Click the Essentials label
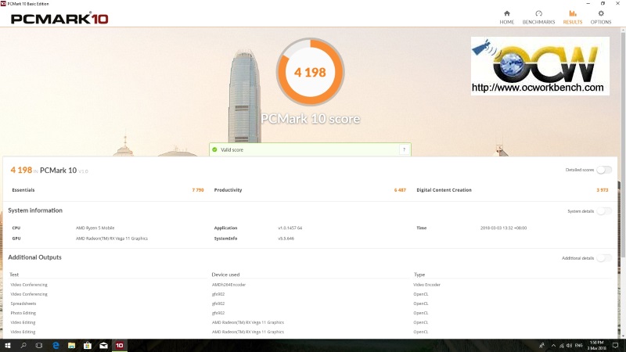 pyautogui.click(x=23, y=190)
